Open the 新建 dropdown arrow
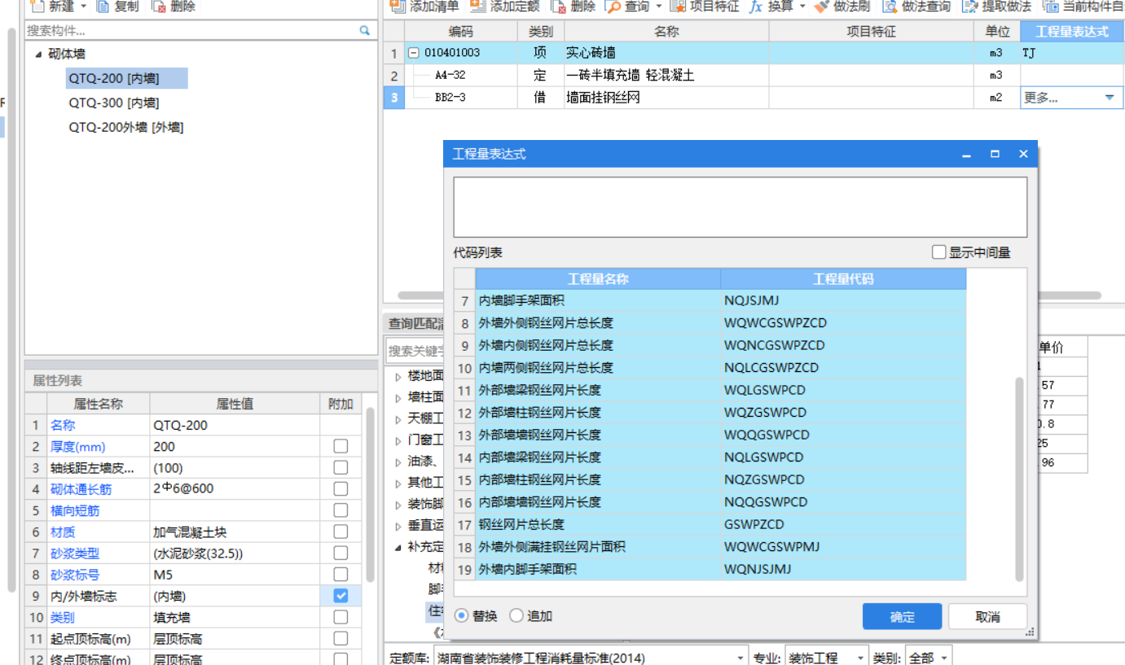Viewport: 1125px width, 665px height. click(x=84, y=7)
